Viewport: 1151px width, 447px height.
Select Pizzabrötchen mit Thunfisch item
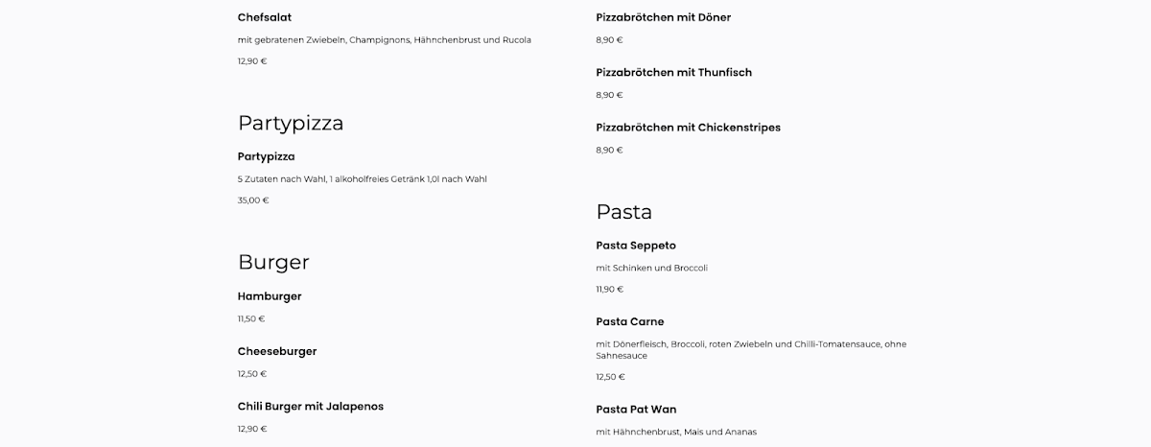click(674, 73)
